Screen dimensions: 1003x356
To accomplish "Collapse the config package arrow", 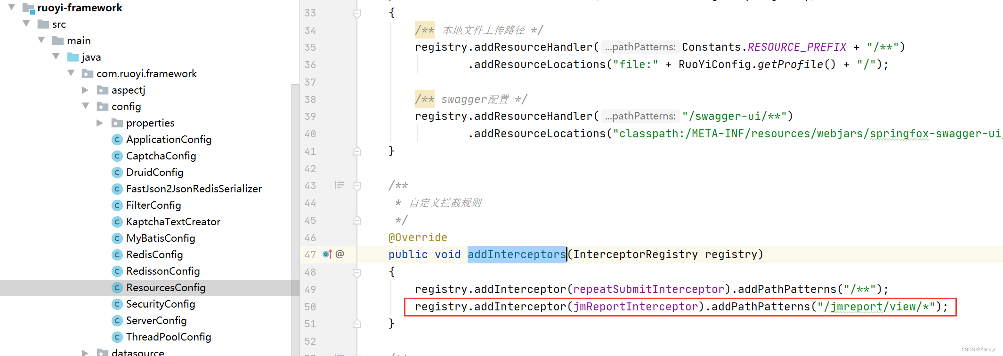I will click(x=86, y=106).
